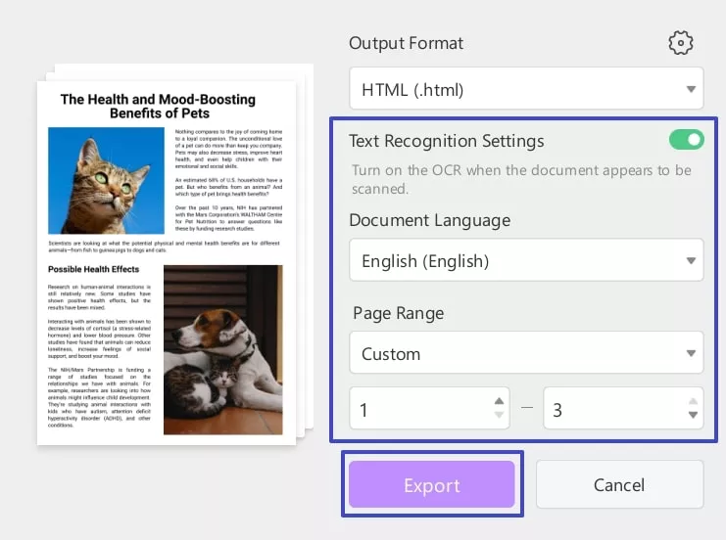Click the purple Export button
The image size is (726, 540).
point(432,484)
